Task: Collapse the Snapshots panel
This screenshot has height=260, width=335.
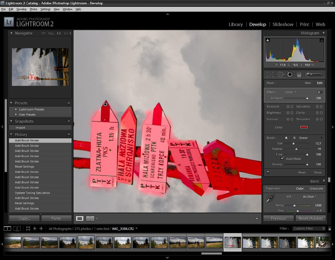Action: tap(11, 121)
